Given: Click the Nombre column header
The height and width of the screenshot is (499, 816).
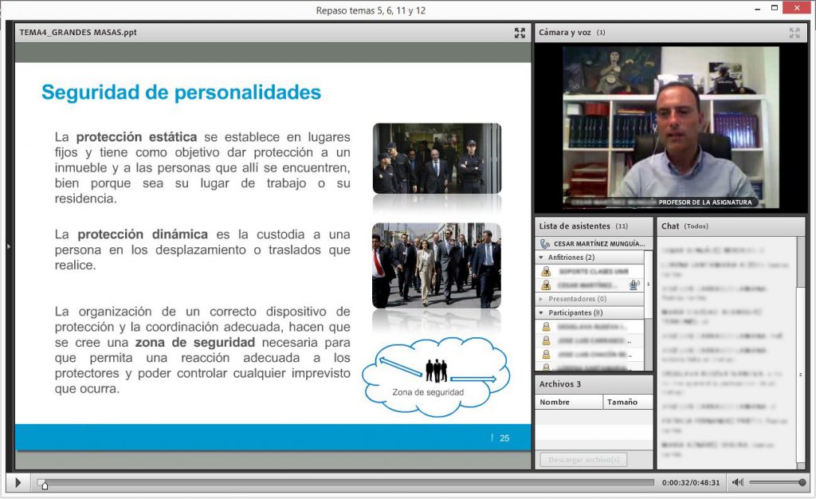Looking at the screenshot, I should pyautogui.click(x=569, y=403).
